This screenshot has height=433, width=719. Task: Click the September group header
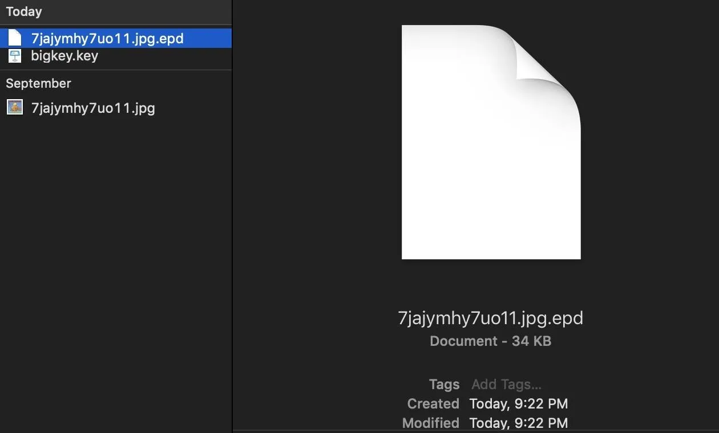click(38, 83)
